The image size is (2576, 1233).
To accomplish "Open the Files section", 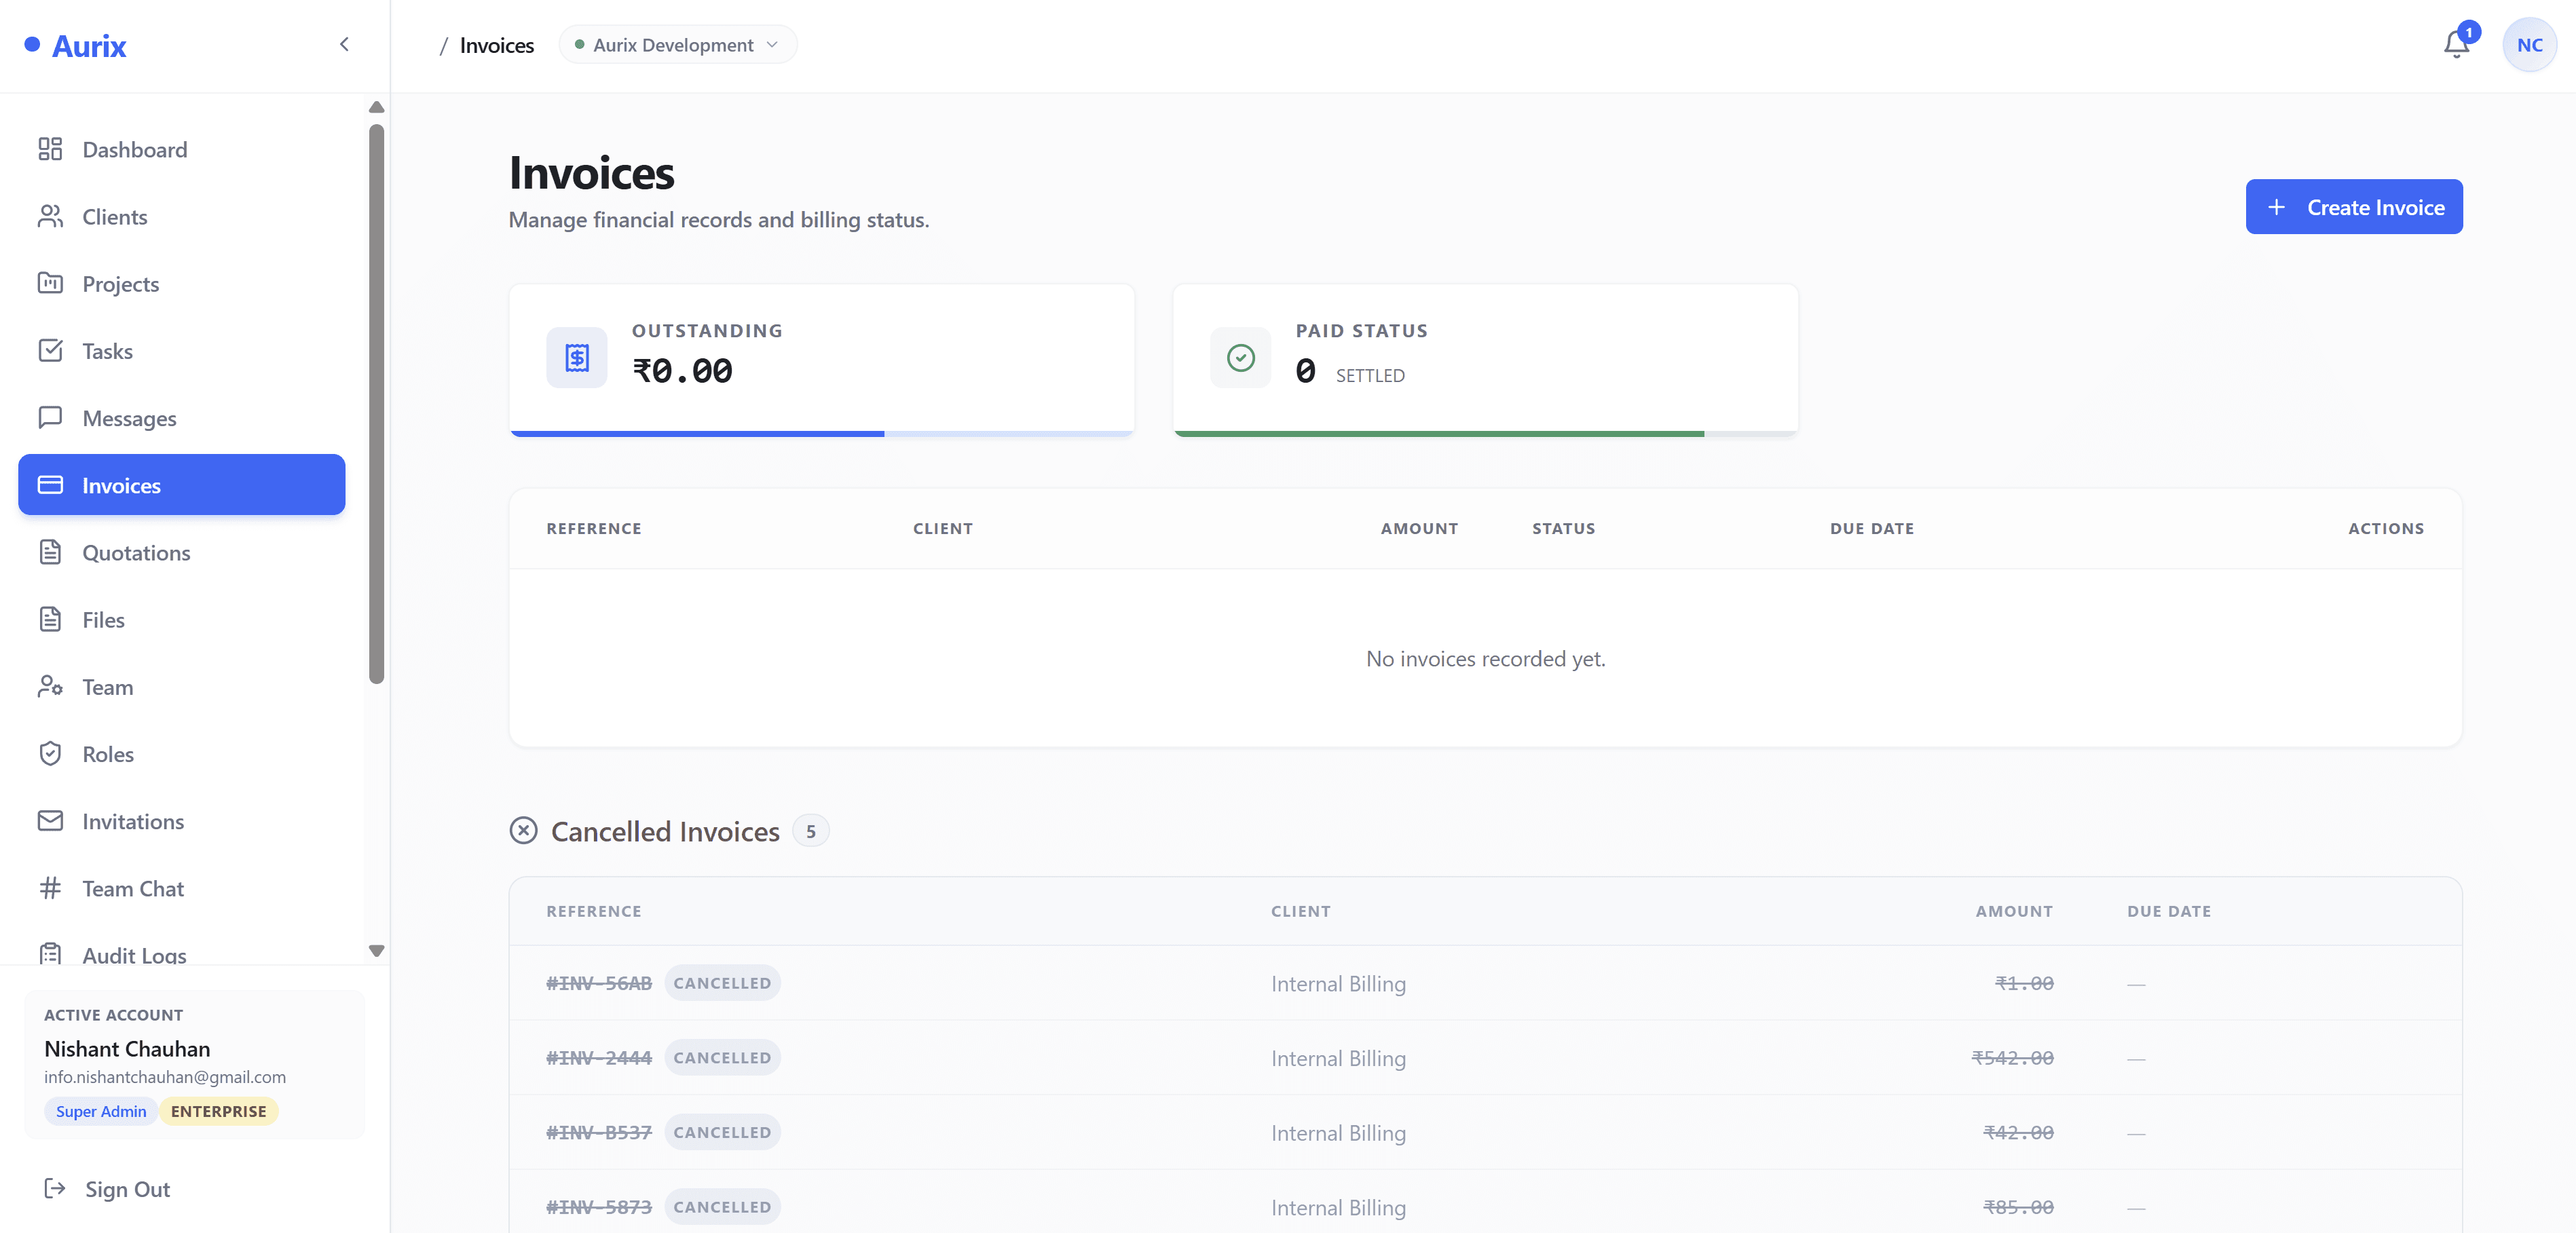I will 182,619.
